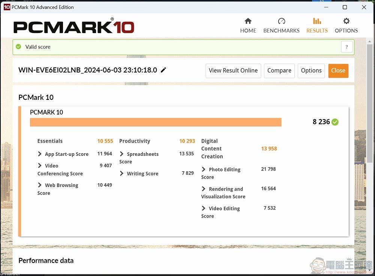375x276 pixels.
Task: Expand Video Conferencing Score details
Action: tap(39, 166)
